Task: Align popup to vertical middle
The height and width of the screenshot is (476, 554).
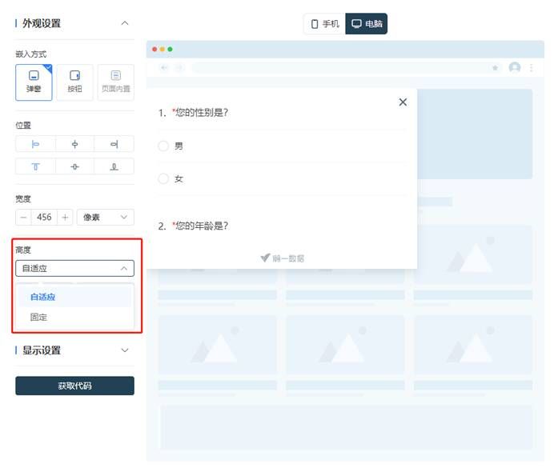Action: click(x=74, y=166)
